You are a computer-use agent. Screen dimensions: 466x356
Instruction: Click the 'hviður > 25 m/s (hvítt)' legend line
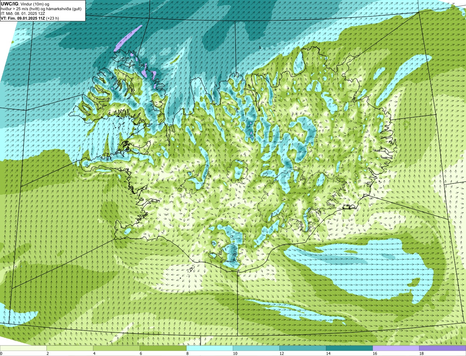[x=41, y=8]
